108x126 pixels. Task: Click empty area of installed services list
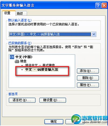[x=42, y=82]
